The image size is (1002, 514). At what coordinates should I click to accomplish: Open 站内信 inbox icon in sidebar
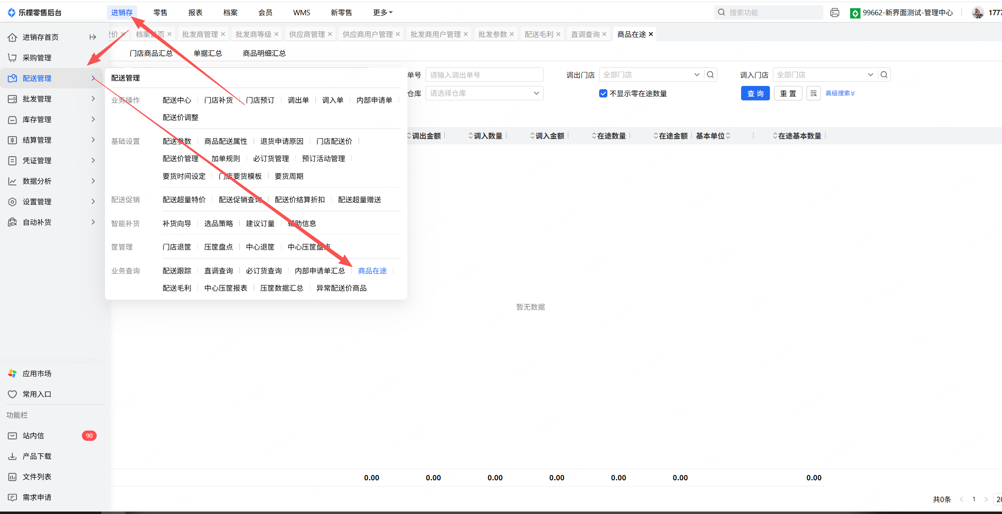(13, 436)
